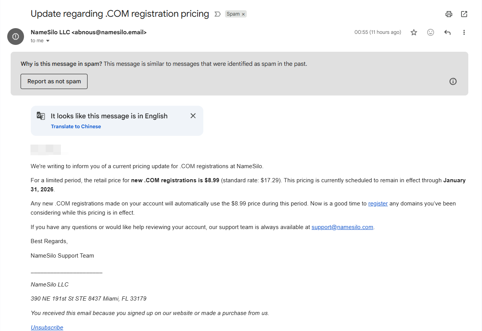This screenshot has width=482, height=331.
Task: Unsubscribe from NameSilo emails
Action: [47, 328]
